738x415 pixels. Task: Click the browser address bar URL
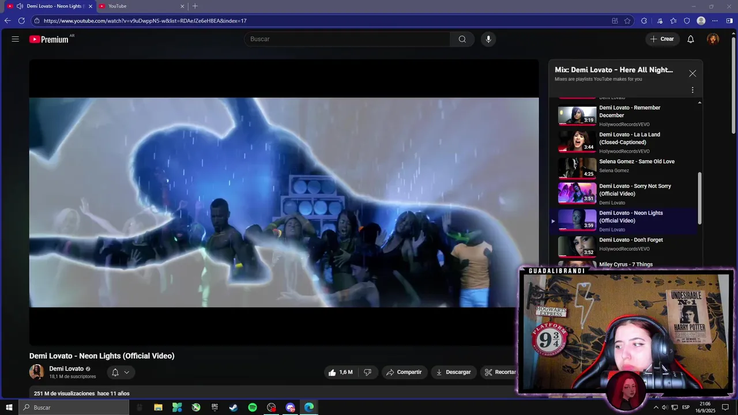145,21
